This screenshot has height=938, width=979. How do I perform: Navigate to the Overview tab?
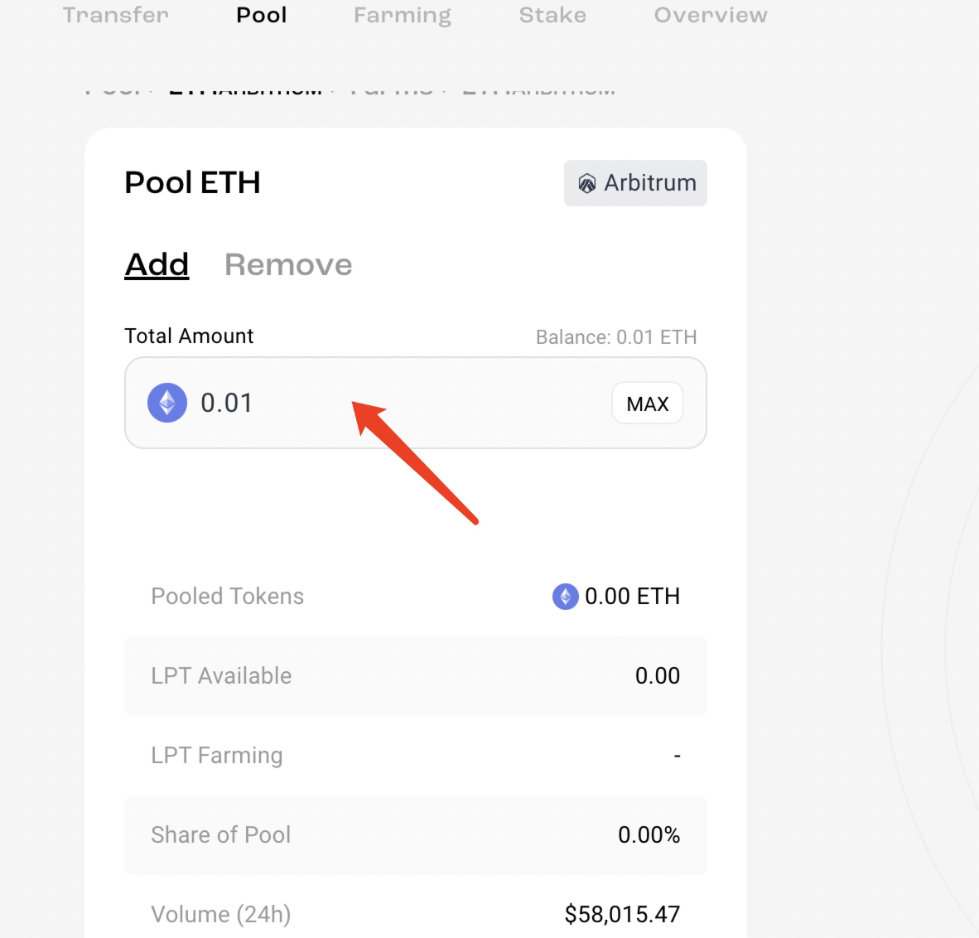pos(711,15)
